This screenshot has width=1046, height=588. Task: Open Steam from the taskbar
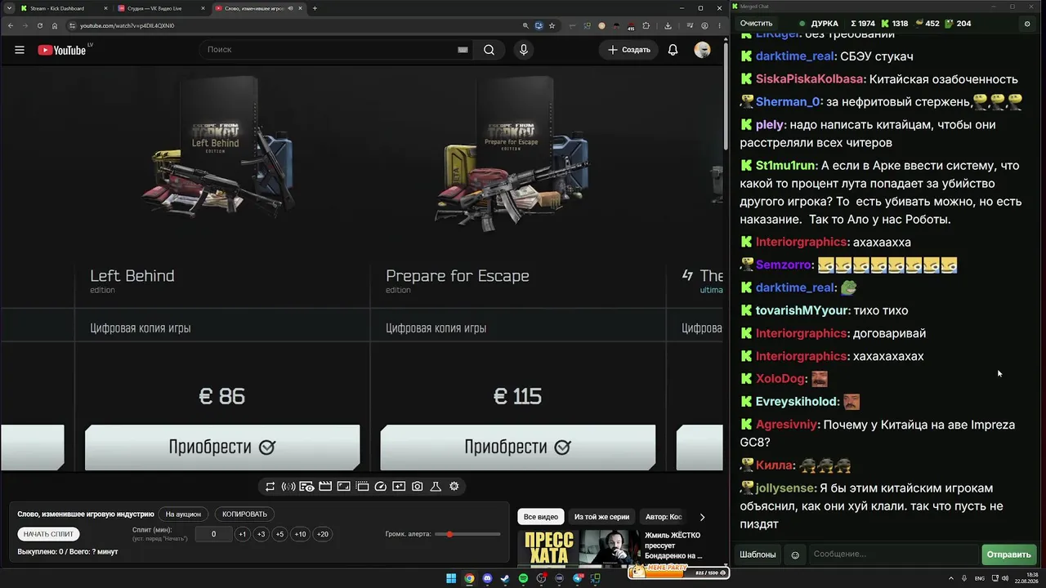point(505,578)
